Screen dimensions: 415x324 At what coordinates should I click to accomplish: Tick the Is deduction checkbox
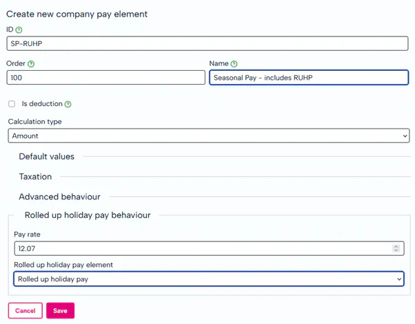(12, 104)
